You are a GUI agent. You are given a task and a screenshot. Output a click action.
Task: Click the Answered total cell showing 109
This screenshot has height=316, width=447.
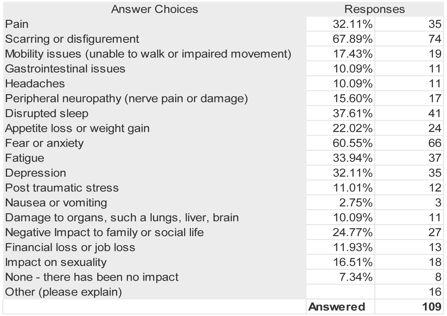431,307
